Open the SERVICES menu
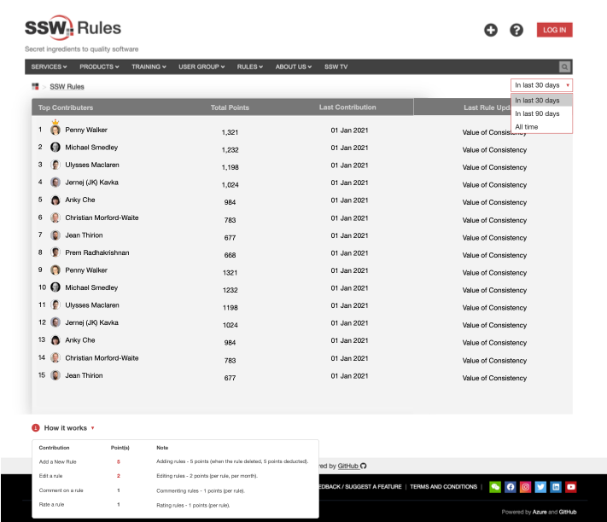This screenshot has height=522, width=607. (x=49, y=67)
